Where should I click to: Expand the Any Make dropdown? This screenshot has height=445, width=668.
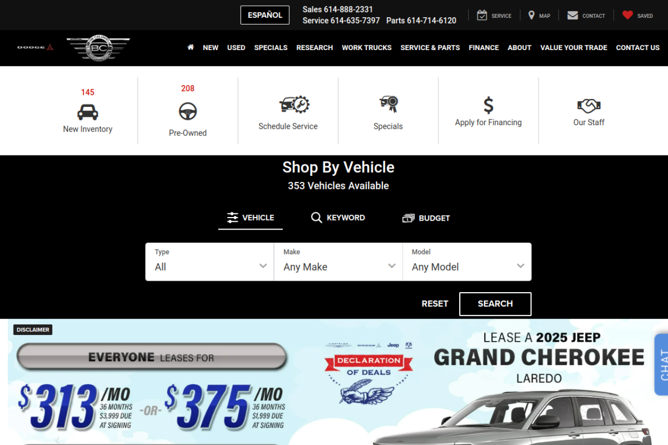tap(338, 262)
